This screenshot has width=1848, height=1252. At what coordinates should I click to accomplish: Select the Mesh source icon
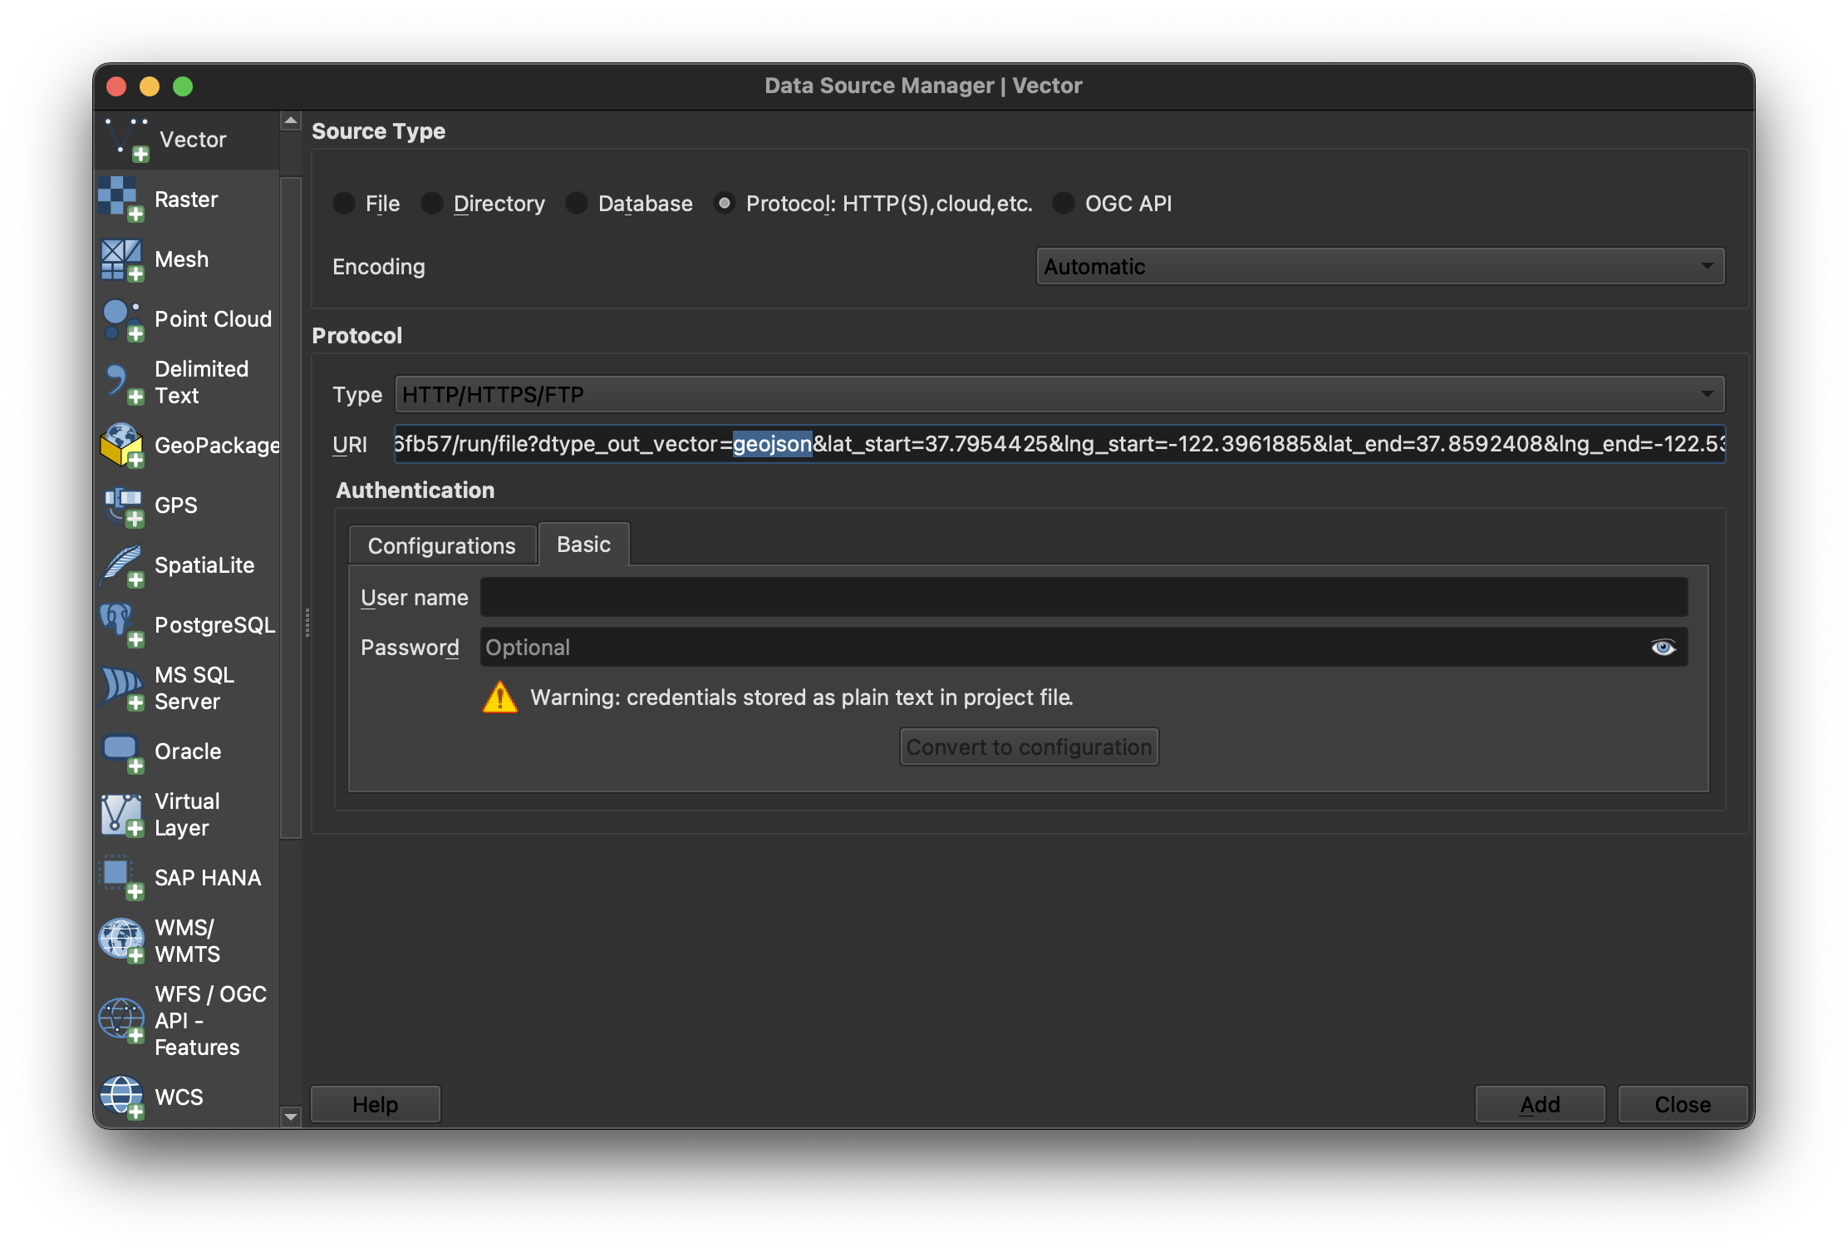(x=121, y=259)
